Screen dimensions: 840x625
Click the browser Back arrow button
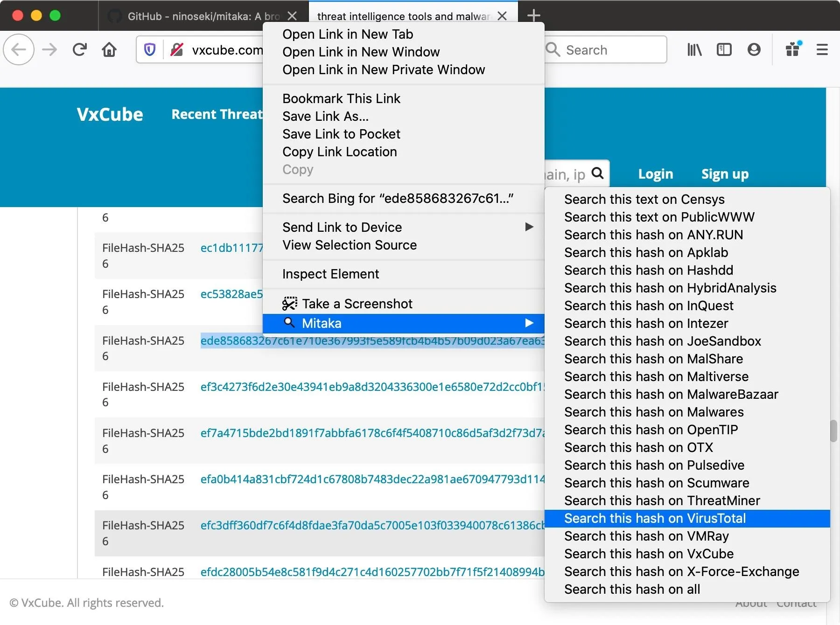(19, 49)
